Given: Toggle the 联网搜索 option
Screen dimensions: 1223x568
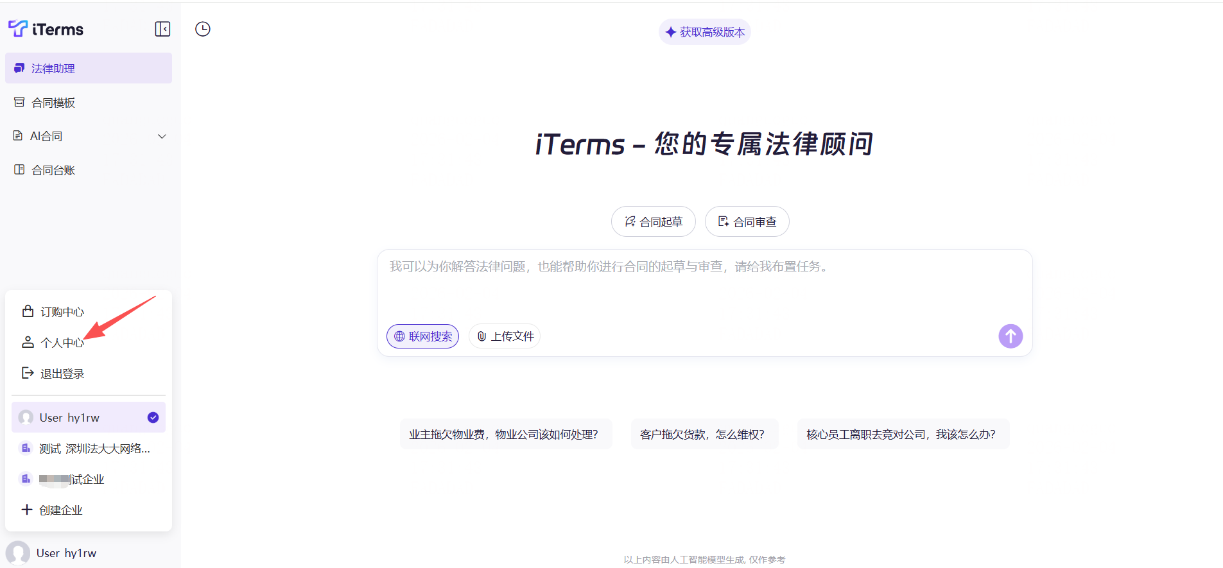Looking at the screenshot, I should click(x=422, y=336).
